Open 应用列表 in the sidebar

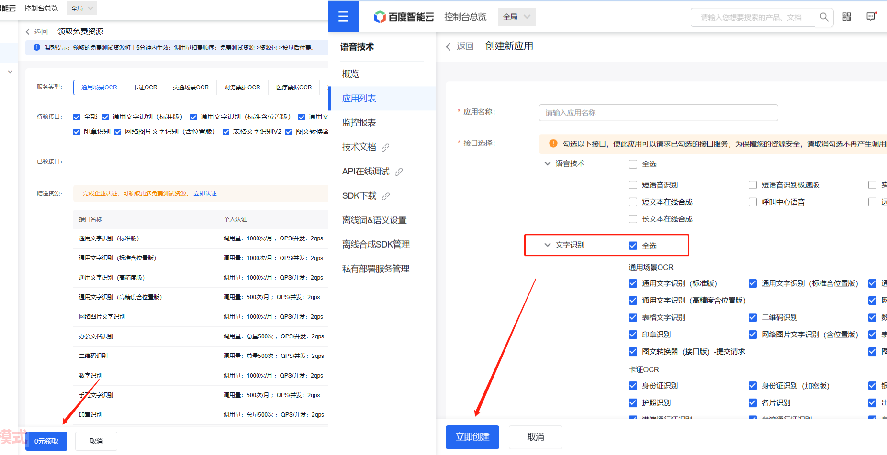point(383,98)
